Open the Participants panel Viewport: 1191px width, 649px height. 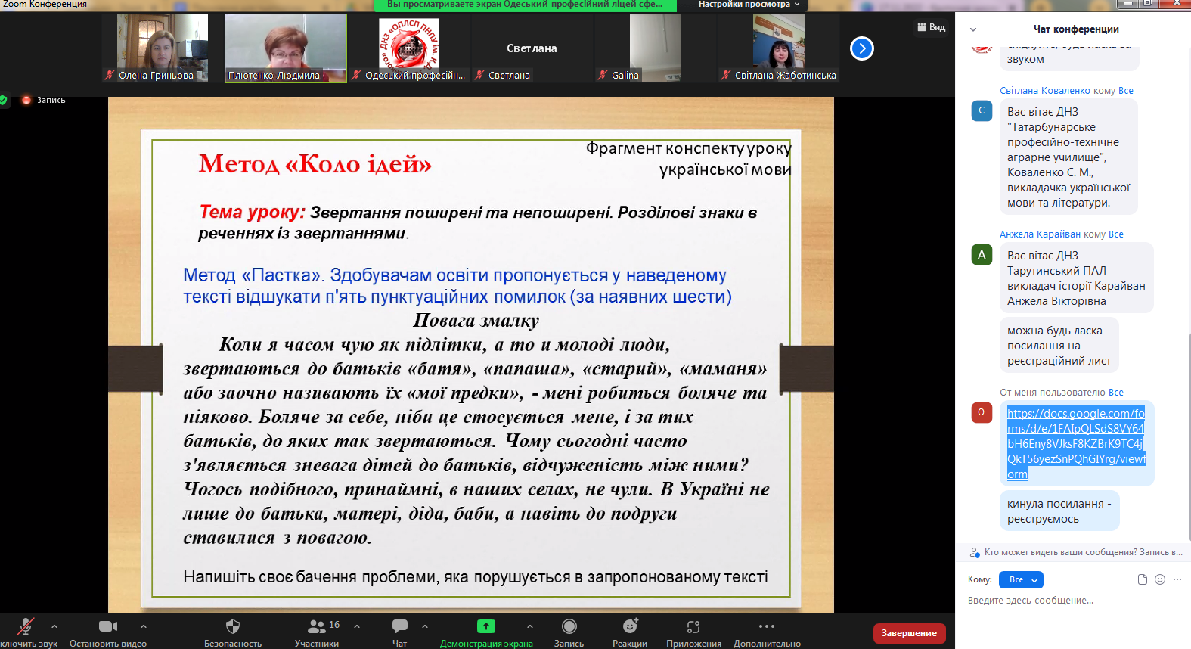tap(317, 626)
